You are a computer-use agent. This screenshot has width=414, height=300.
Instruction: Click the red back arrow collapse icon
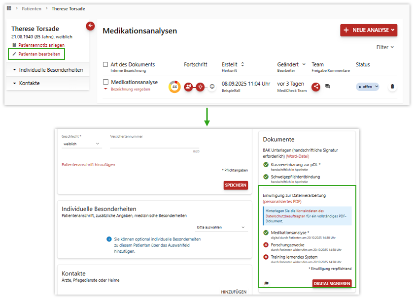point(90,26)
